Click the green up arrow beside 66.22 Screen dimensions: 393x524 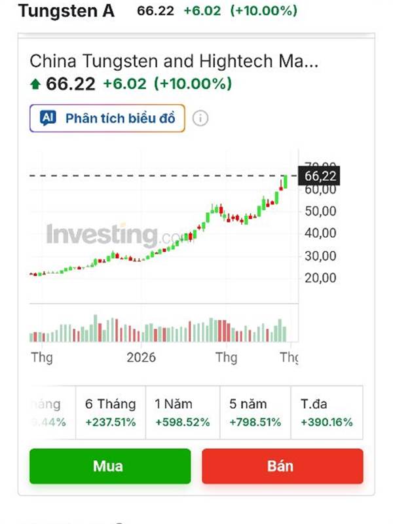pos(35,84)
